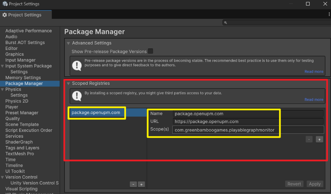Open the kebab menu in tab bar
331x194 pixels.
click(x=329, y=14)
